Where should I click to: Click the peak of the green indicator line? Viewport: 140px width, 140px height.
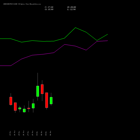point(75,28)
